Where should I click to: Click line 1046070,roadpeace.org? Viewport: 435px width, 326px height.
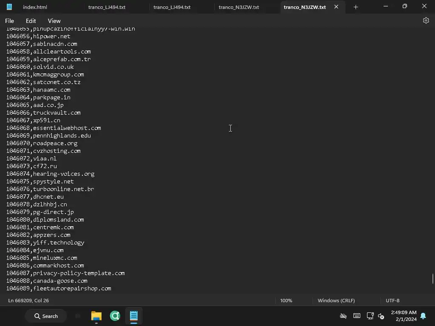(x=42, y=143)
